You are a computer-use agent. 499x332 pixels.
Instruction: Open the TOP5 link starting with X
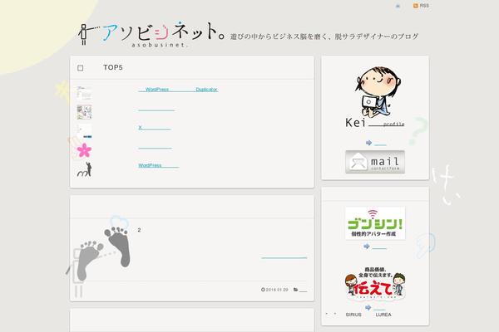(x=155, y=128)
